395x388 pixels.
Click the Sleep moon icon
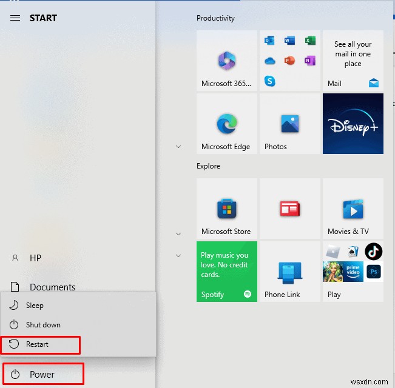14,305
